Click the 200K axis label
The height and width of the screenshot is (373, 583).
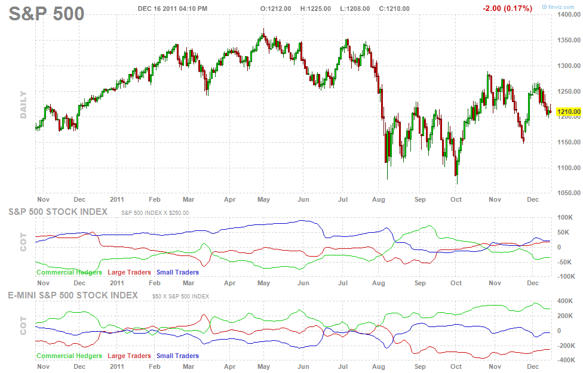[565, 316]
